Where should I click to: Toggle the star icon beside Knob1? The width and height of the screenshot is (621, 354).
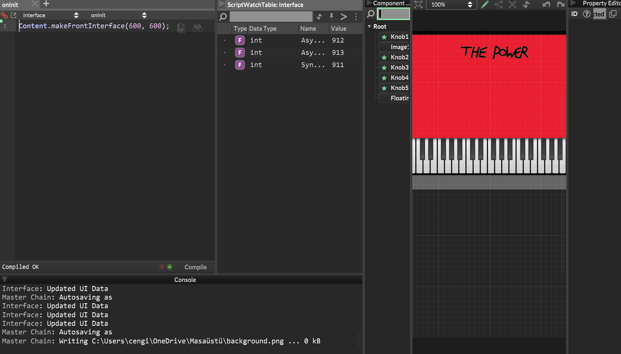click(x=384, y=37)
